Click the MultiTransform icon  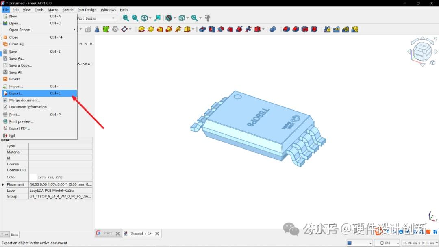coord(355,29)
